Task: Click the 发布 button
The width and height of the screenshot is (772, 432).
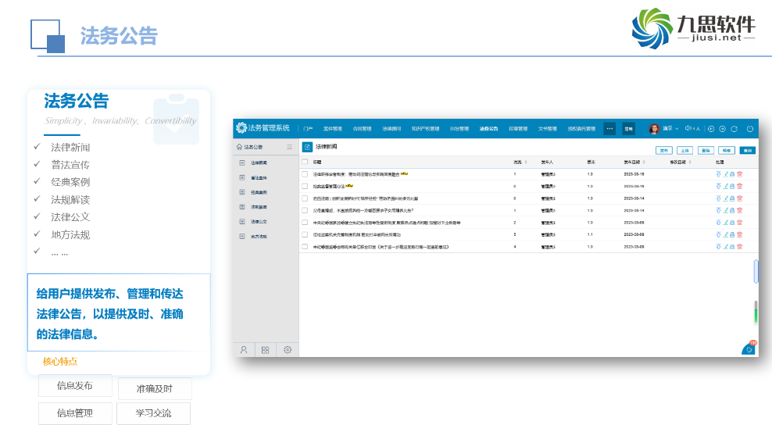Action: pyautogui.click(x=663, y=149)
